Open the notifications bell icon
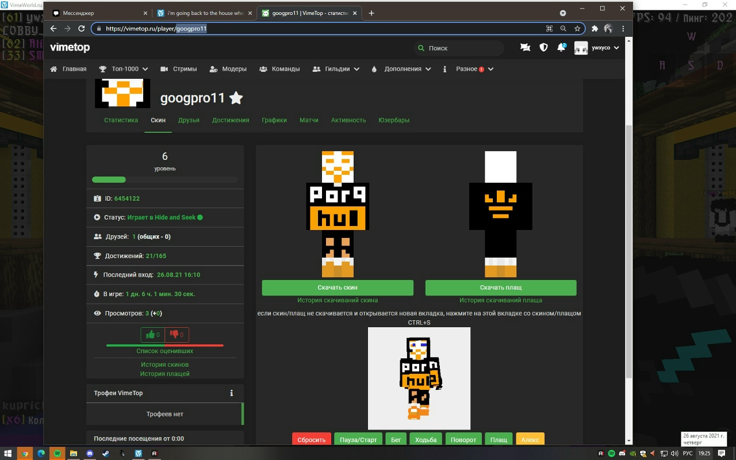 tap(561, 48)
